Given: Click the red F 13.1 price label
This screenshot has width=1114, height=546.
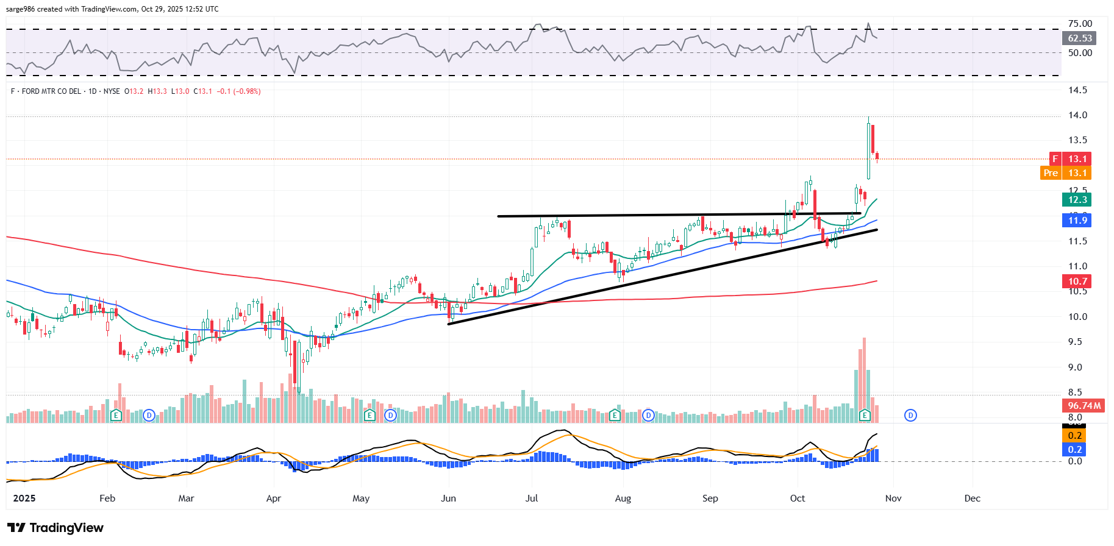Looking at the screenshot, I should click(1069, 159).
